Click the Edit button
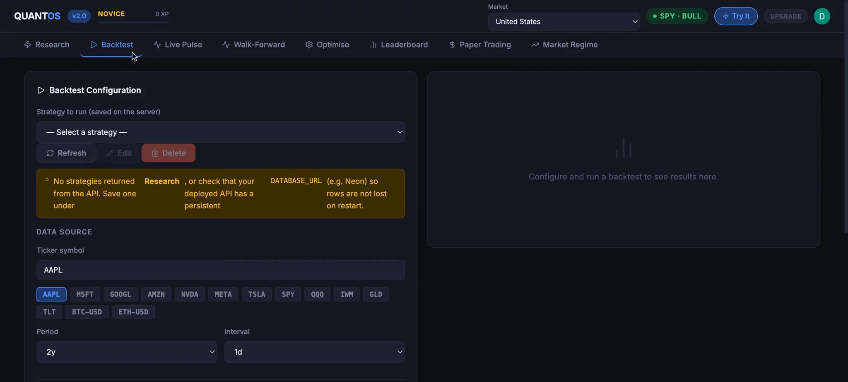Screen dimensions: 848x382 (119, 153)
